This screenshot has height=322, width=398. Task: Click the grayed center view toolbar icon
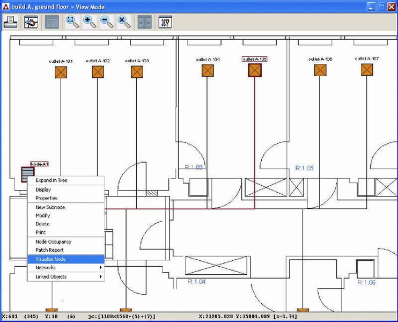[144, 22]
